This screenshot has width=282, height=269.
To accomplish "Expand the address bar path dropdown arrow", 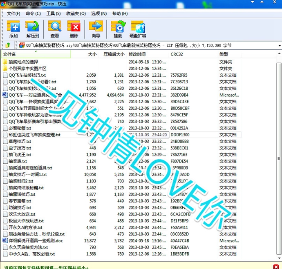I will tap(280, 45).
